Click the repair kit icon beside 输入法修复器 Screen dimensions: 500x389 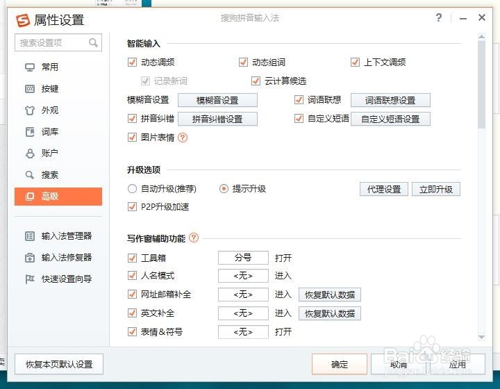point(30,258)
